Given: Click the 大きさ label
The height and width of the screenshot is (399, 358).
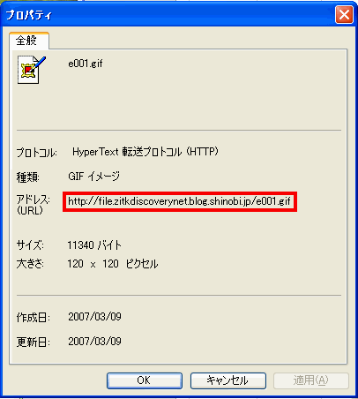Looking at the screenshot, I should coord(30,264).
